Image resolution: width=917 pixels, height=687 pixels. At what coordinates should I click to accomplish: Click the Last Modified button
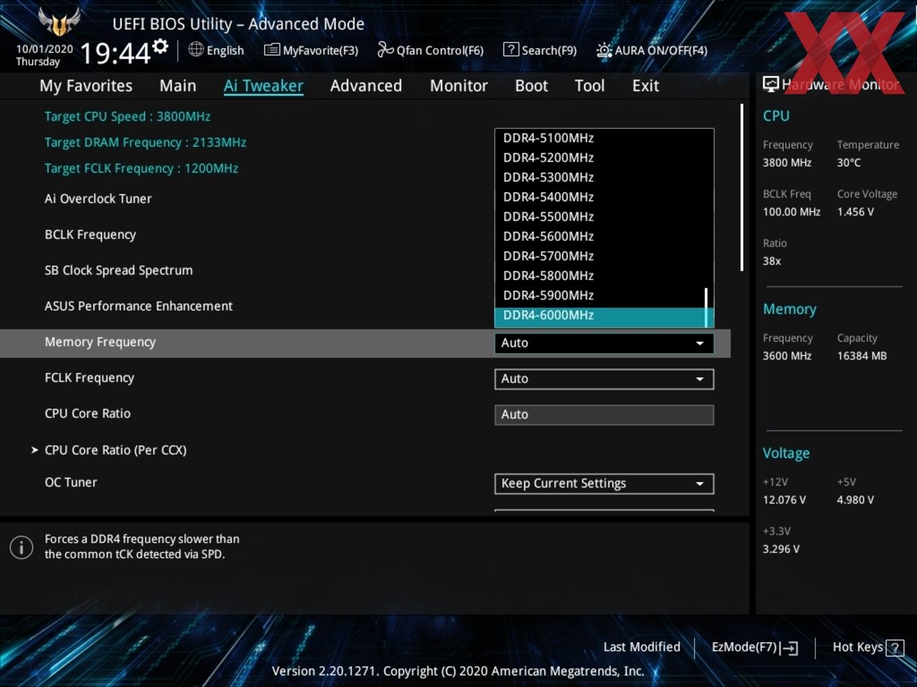point(641,647)
